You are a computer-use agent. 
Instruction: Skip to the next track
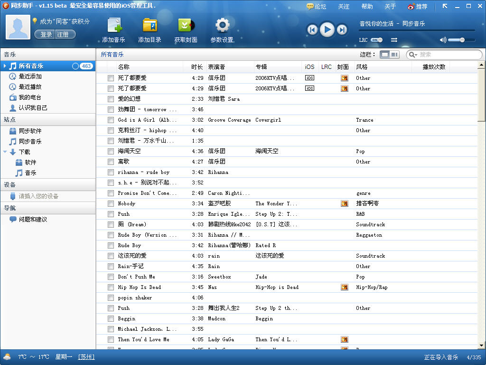(342, 30)
